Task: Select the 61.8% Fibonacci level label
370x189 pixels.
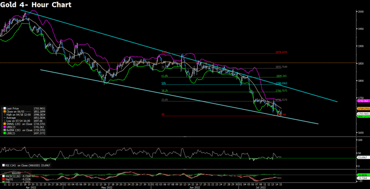Action: 164,77
